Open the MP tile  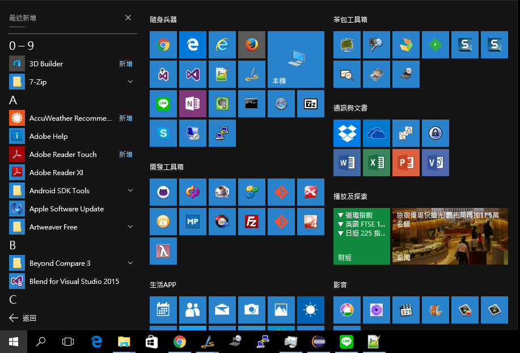193,222
